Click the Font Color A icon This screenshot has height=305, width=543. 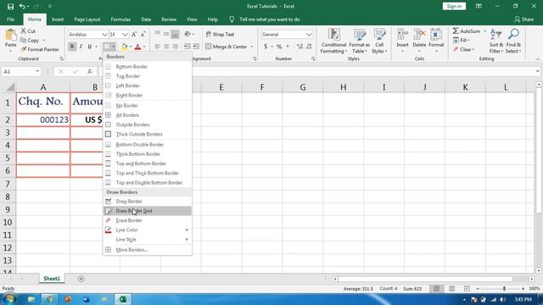[137, 47]
